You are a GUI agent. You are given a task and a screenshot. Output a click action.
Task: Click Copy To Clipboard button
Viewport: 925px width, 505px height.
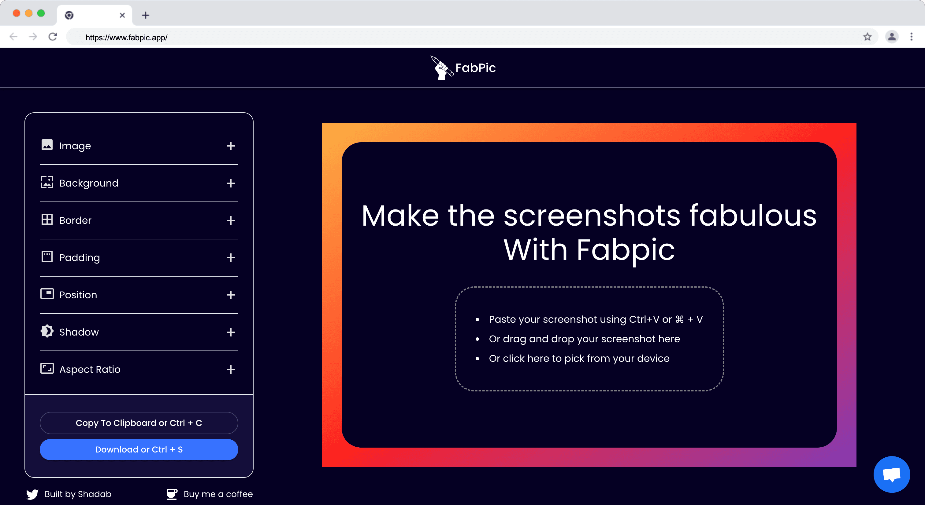coord(139,423)
